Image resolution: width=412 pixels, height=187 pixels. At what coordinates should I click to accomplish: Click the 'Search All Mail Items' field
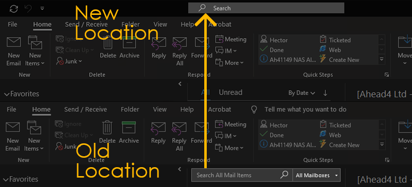tap(242, 175)
